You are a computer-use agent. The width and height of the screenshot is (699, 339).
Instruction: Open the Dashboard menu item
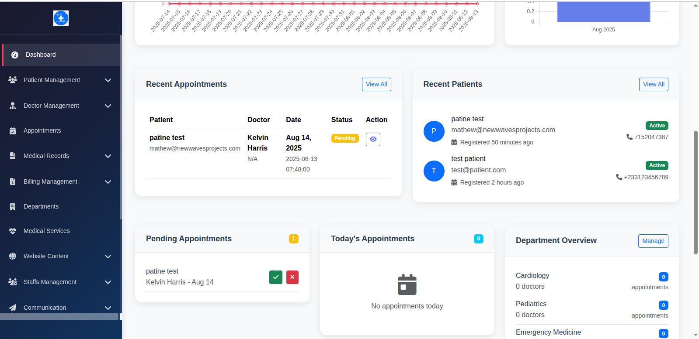(61, 55)
